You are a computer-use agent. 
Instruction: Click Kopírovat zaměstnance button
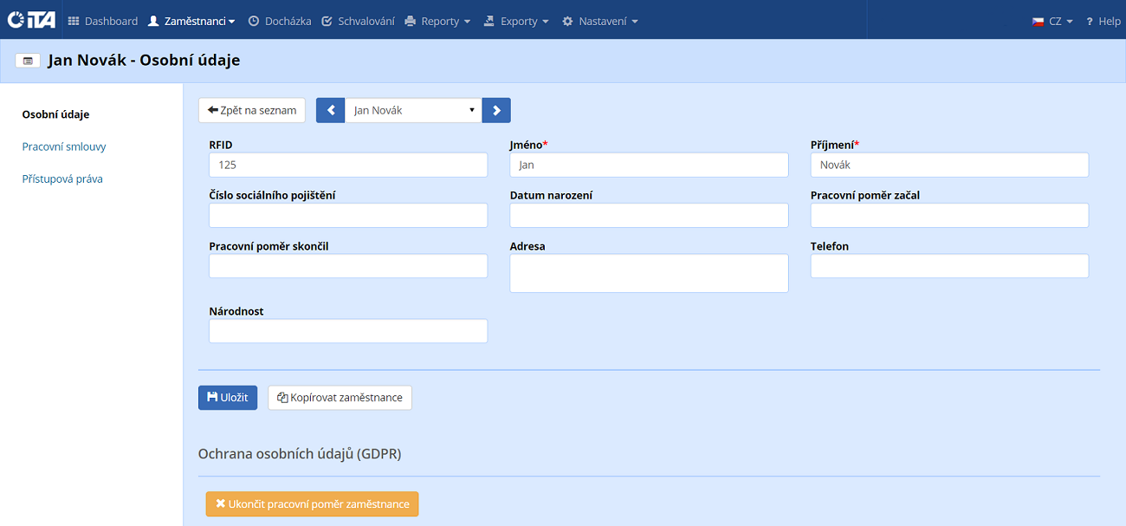coord(340,398)
